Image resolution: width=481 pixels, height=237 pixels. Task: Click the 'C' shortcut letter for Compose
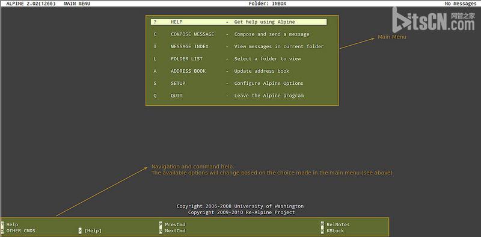[x=155, y=34]
